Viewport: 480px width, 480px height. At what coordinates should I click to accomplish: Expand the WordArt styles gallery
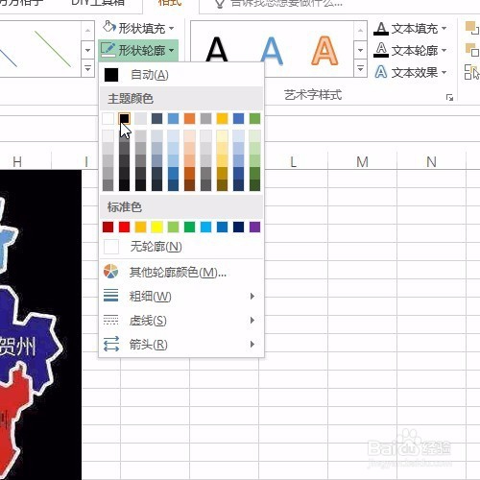pos(360,68)
